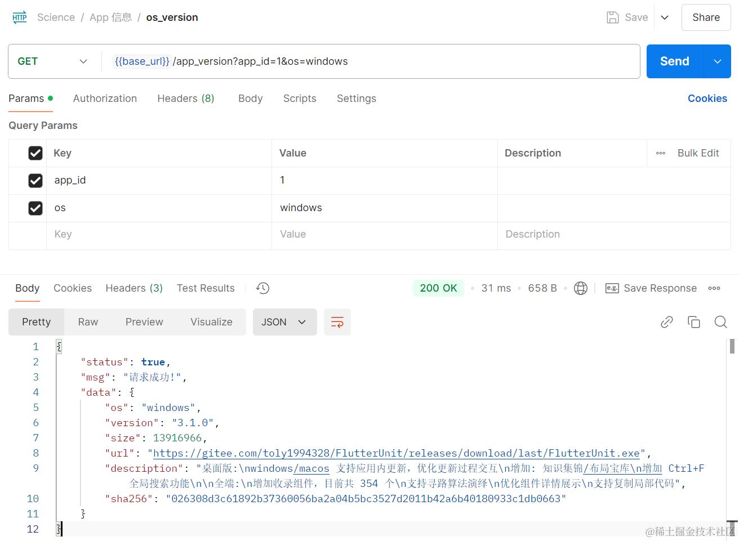Switch to the Authorization tab
This screenshot has height=541, width=739.
point(105,99)
